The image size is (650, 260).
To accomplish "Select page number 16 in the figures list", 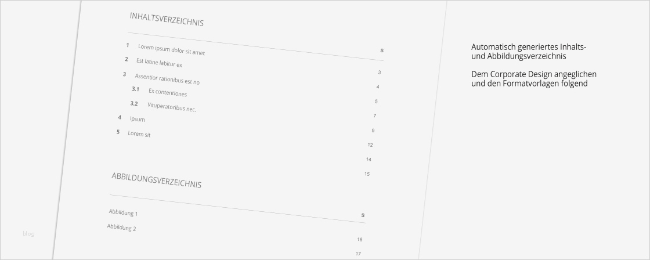I will click(360, 240).
